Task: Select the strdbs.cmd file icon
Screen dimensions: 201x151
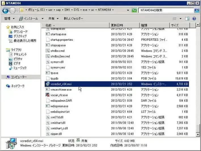Action: (x=48, y=51)
